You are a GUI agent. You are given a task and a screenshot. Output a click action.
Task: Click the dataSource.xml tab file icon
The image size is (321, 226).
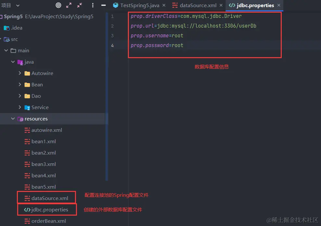click(175, 5)
